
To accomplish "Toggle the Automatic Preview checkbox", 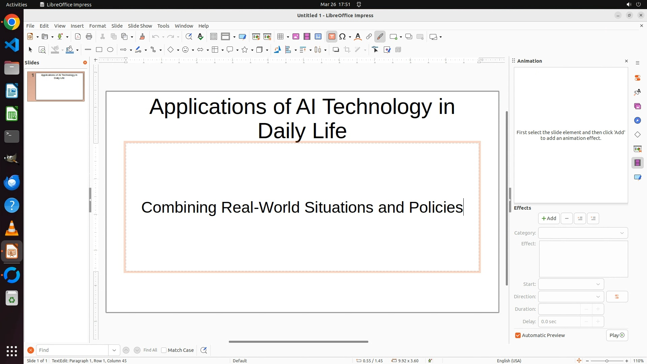I will pyautogui.click(x=518, y=335).
